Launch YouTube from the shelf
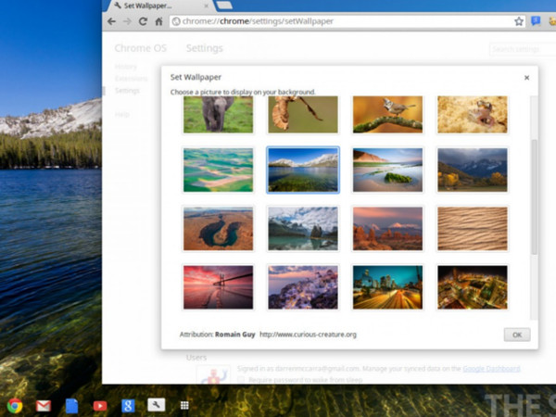This screenshot has width=556, height=417. click(x=100, y=406)
